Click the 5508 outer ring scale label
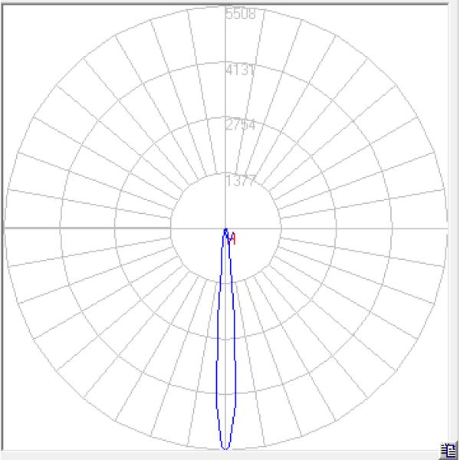This screenshot has width=460, height=460. pyautogui.click(x=240, y=14)
